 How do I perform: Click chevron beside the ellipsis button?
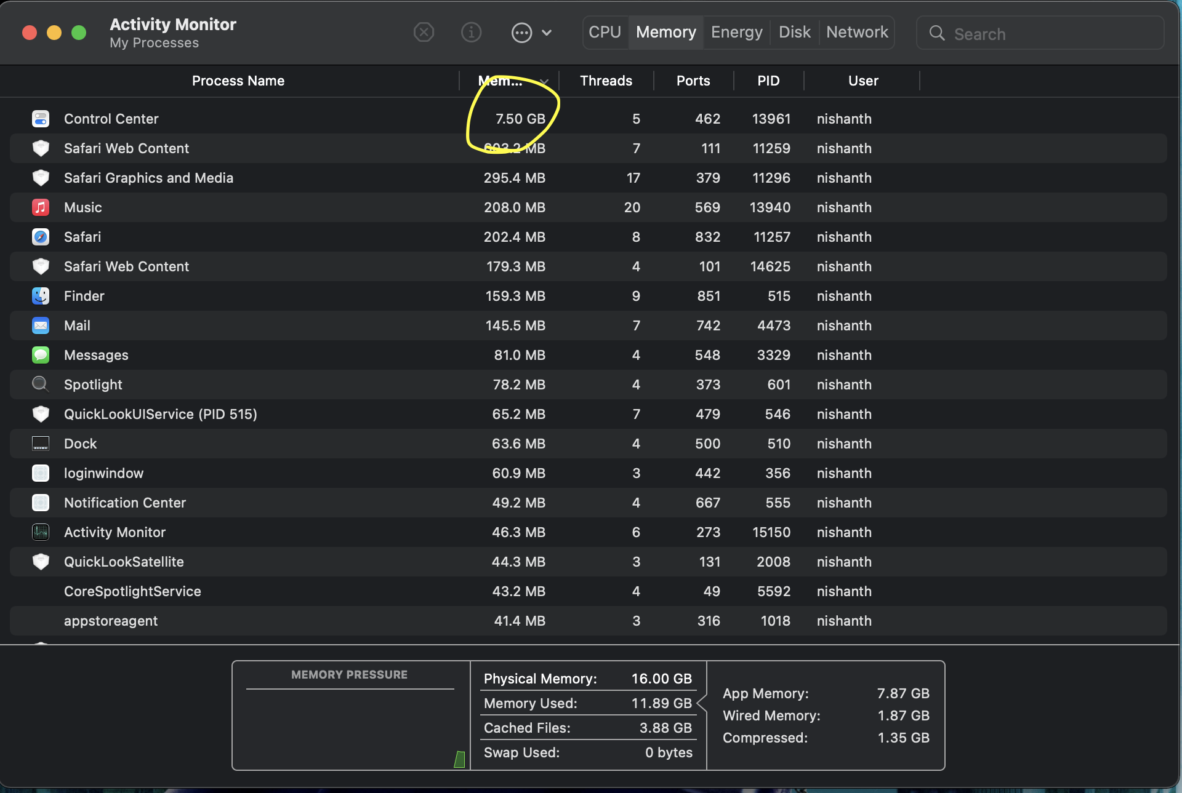[547, 32]
